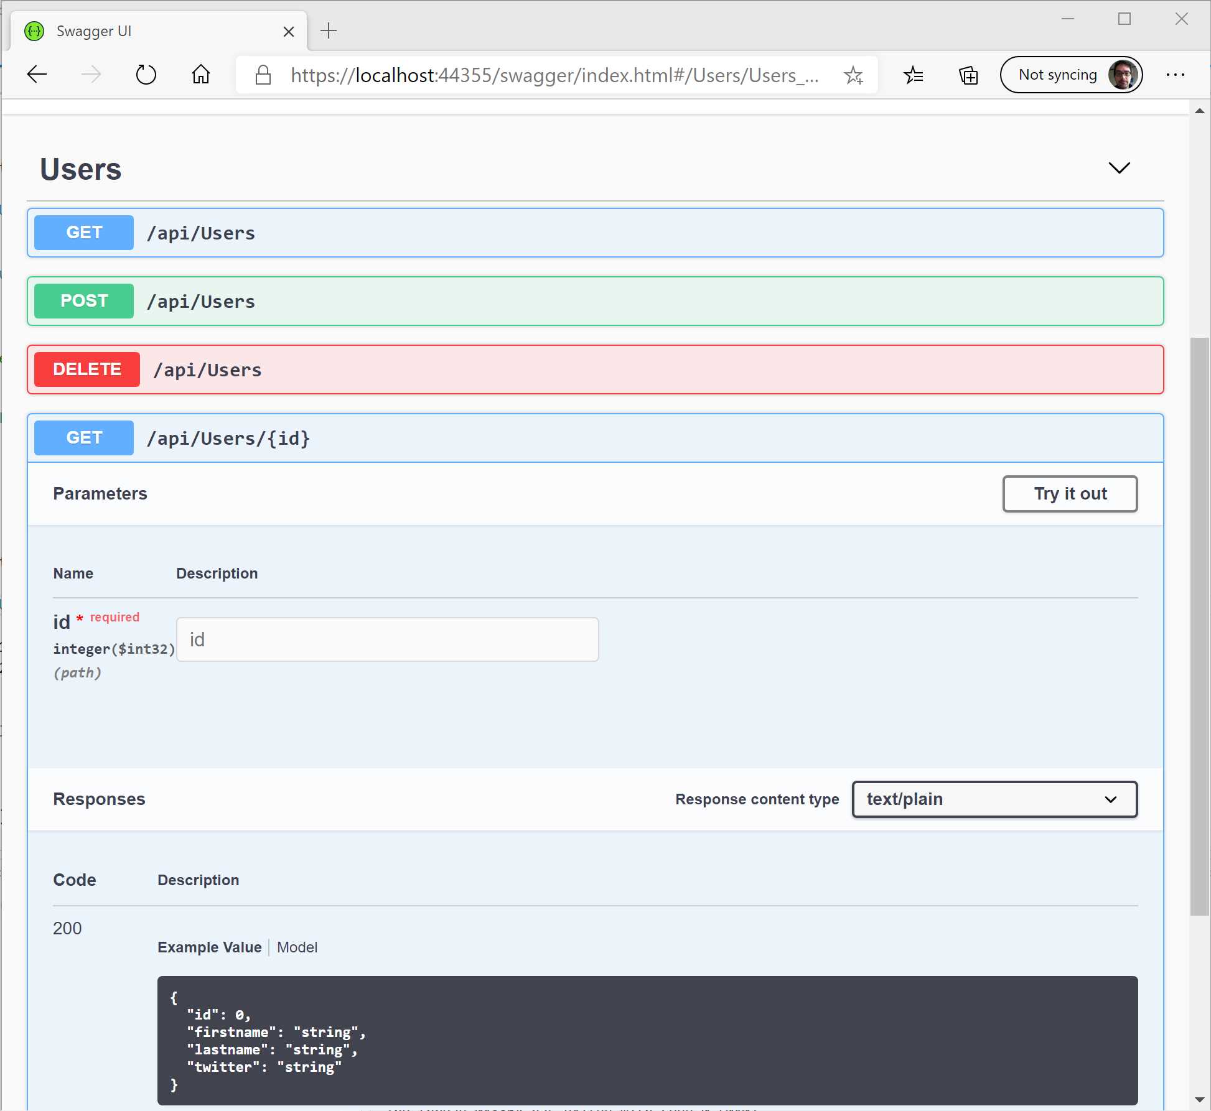Click inside the id parameter field
This screenshot has width=1211, height=1111.
click(387, 639)
